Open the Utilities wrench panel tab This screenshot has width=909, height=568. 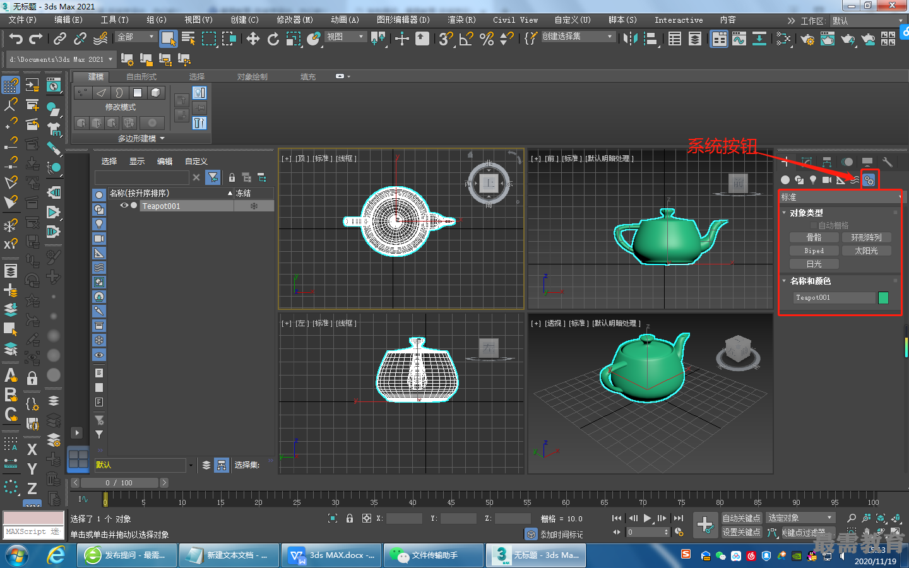(x=887, y=162)
